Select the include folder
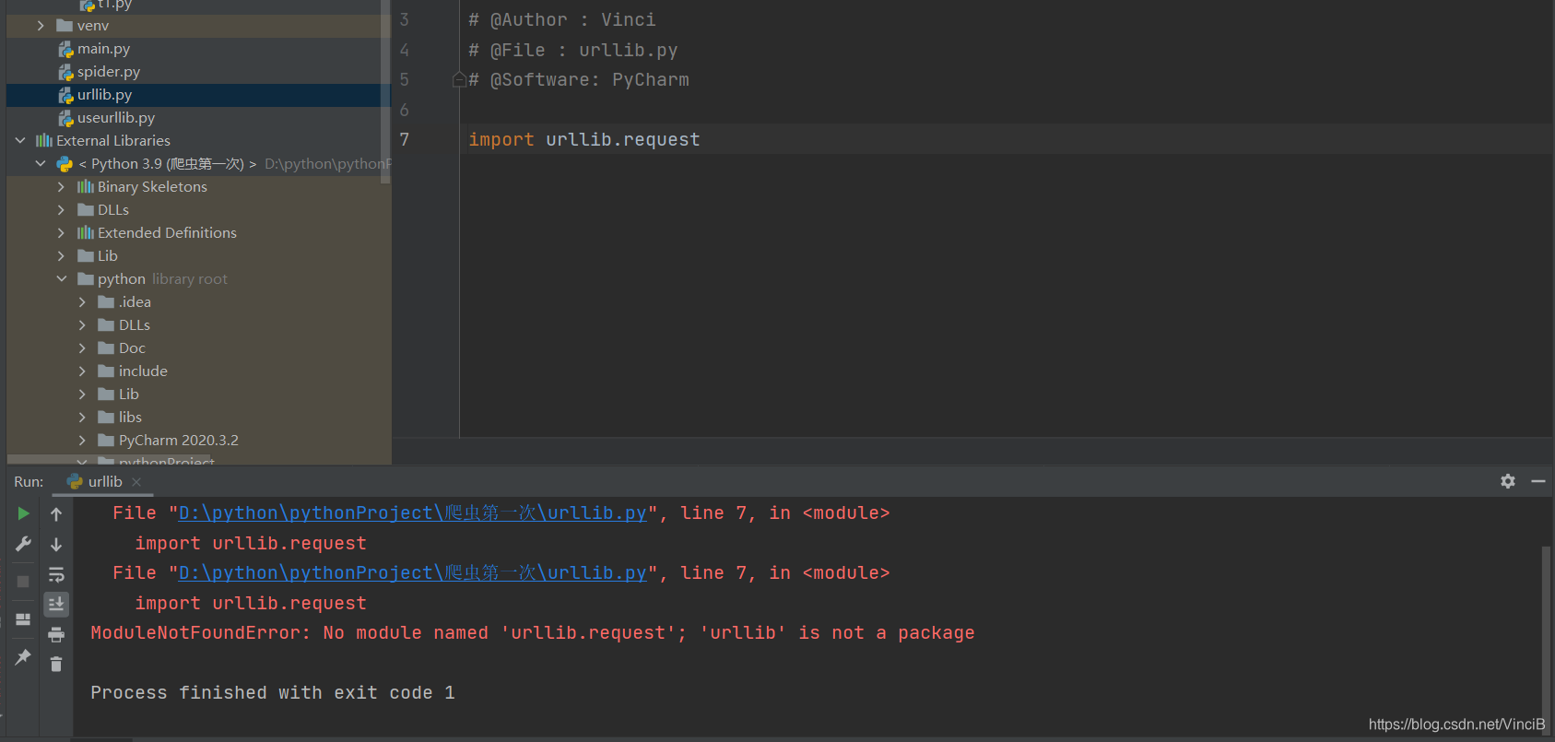The width and height of the screenshot is (1555, 742). coord(143,371)
